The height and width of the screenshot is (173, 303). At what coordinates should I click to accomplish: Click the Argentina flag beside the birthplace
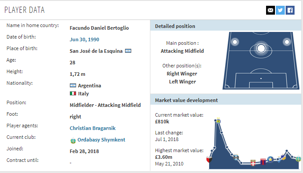(128, 51)
